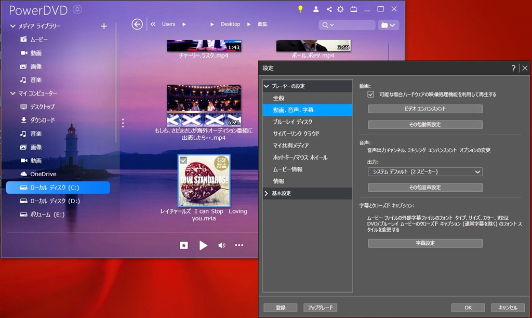
Task: Click the キャンセル button
Action: click(x=508, y=308)
